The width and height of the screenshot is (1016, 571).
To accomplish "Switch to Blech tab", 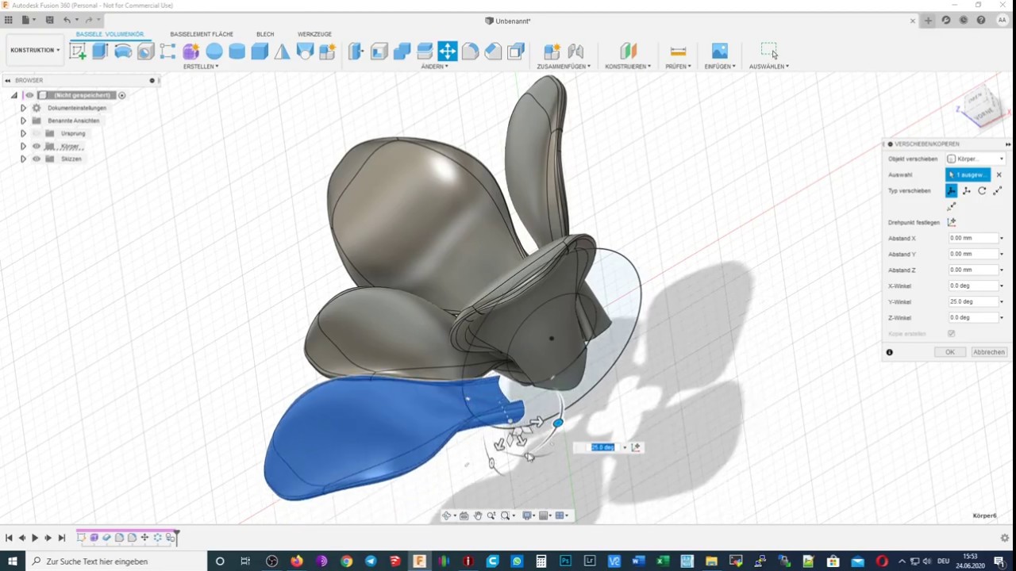I will [x=265, y=34].
